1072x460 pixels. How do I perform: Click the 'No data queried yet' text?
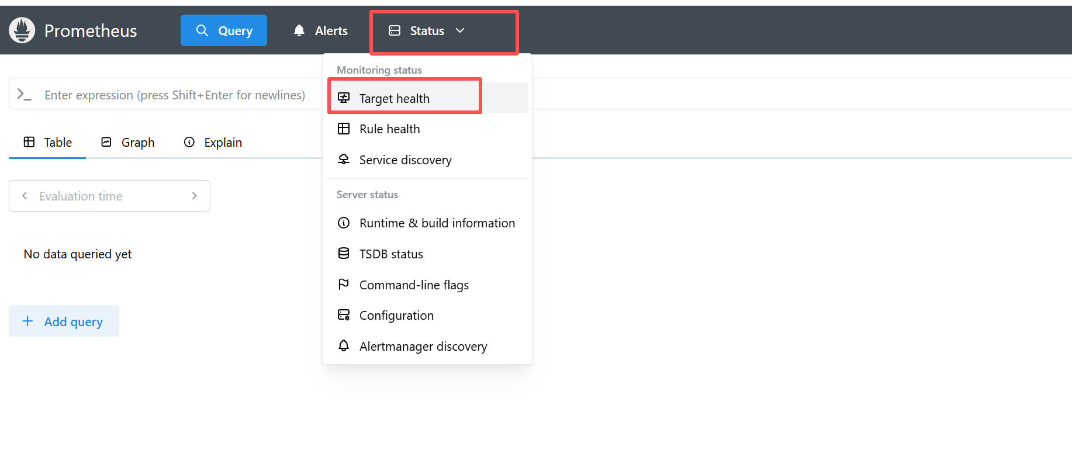(78, 254)
